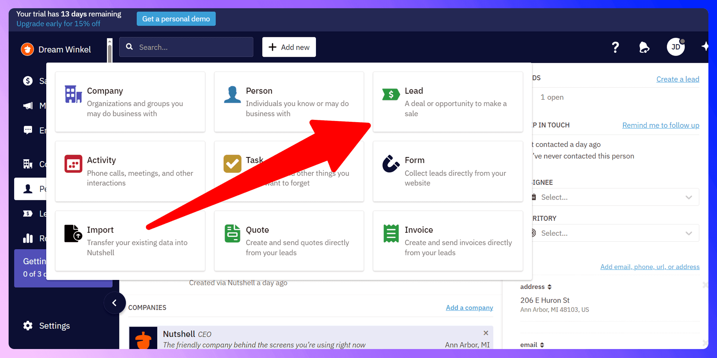
Task: Select the Lead card to create a lead
Action: click(x=448, y=102)
